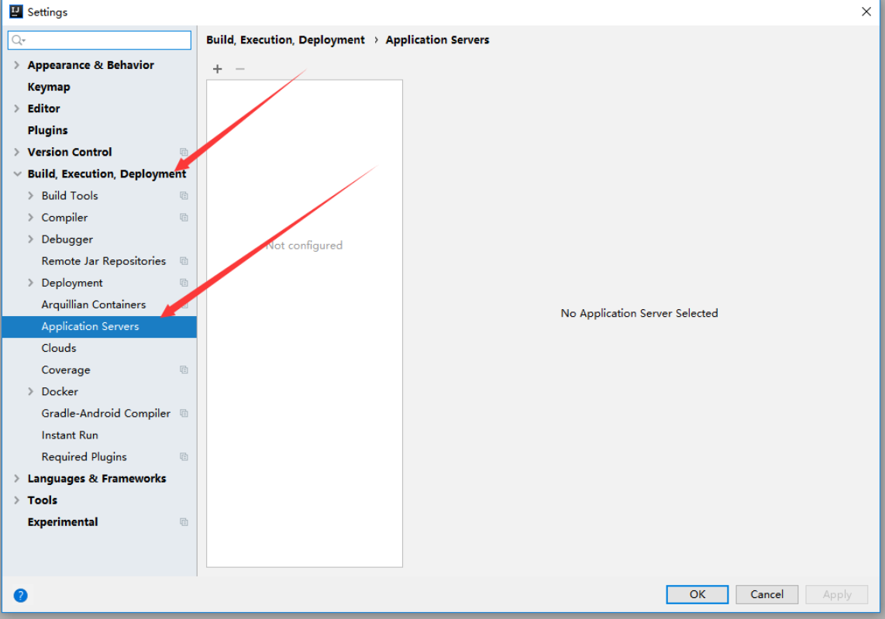Image resolution: width=885 pixels, height=619 pixels.
Task: Click project-level icon beside Deployment sub-item
Action: coord(184,283)
